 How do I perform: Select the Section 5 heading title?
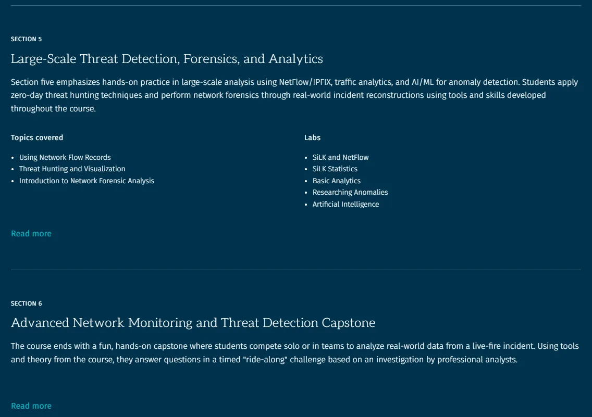click(167, 59)
